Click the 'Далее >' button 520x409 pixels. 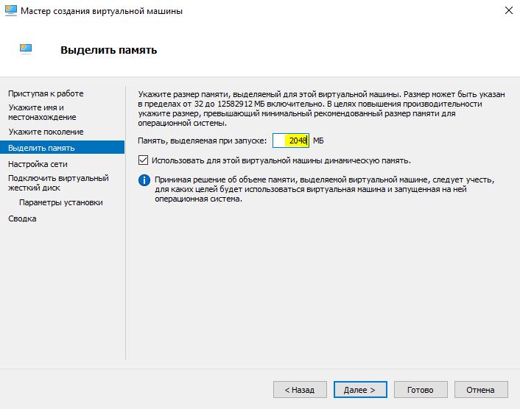pos(360,390)
